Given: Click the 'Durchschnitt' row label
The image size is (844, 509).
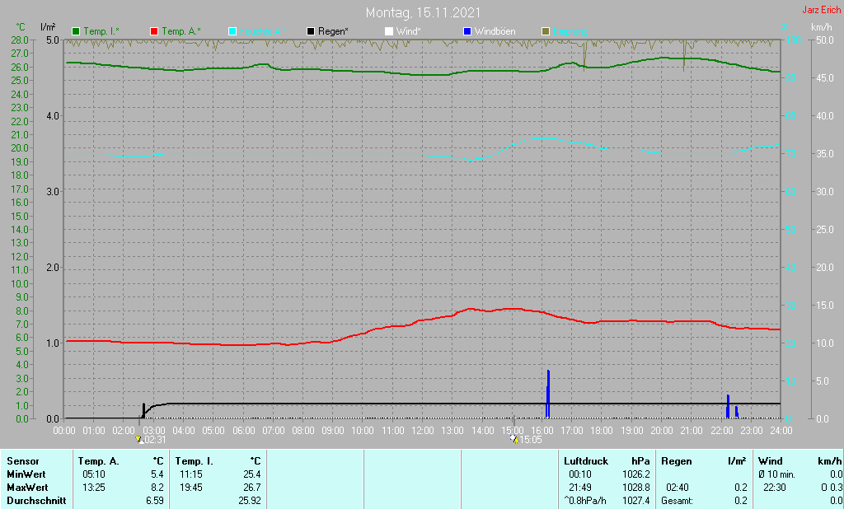Looking at the screenshot, I should coord(36,501).
